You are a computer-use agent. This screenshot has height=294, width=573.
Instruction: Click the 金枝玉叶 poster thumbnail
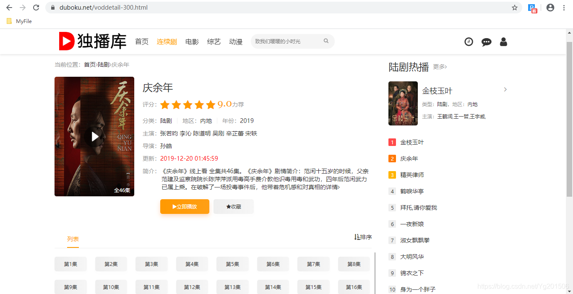click(x=403, y=103)
